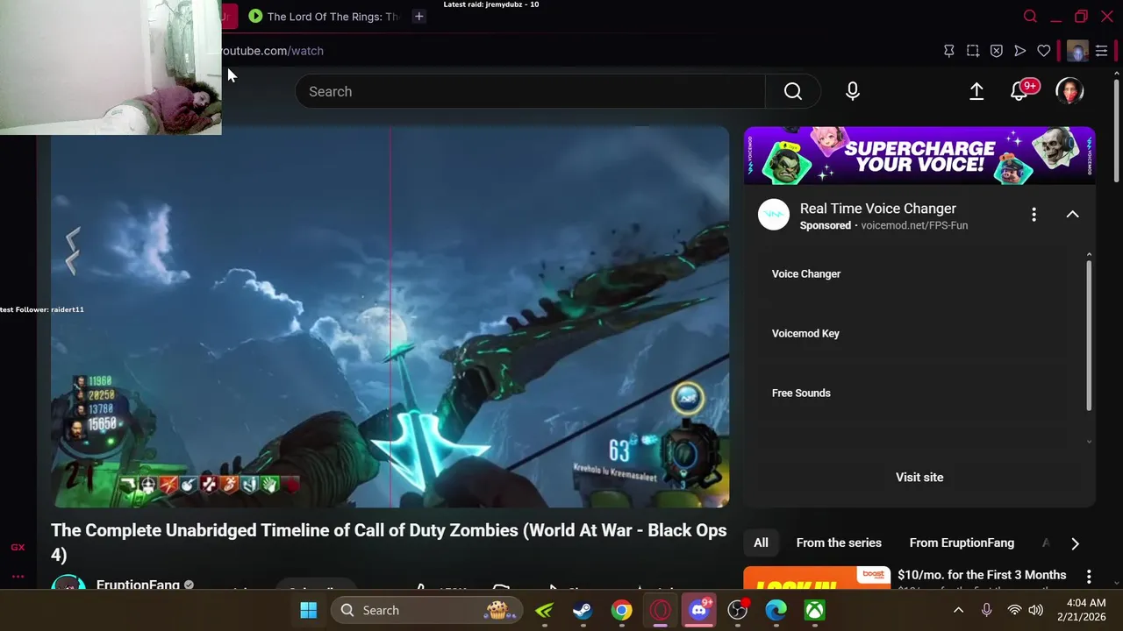This screenshot has height=631, width=1123.
Task: Click the heart bookmark icon in the address bar
Action: tap(1044, 51)
